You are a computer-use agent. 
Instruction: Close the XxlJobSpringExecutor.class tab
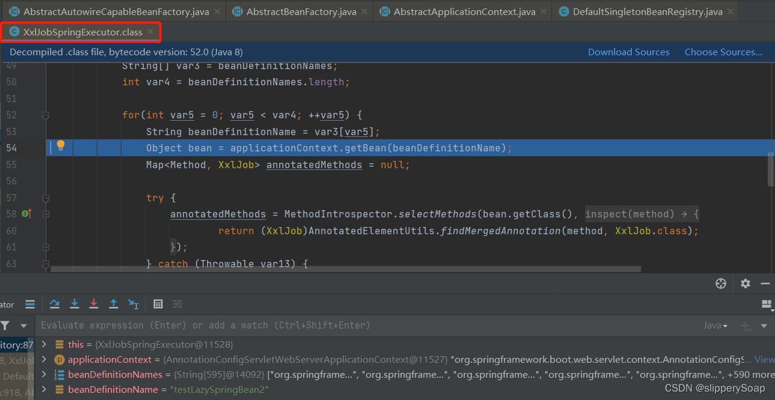[150, 32]
